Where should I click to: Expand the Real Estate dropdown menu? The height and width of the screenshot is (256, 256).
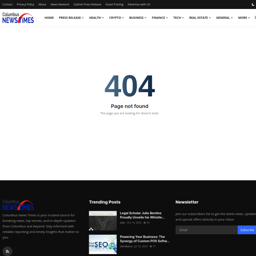[x=200, y=17]
